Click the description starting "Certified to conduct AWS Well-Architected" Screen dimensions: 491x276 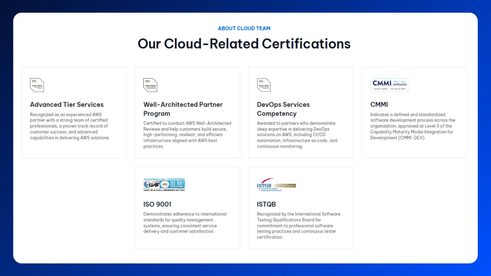pyautogui.click(x=187, y=135)
